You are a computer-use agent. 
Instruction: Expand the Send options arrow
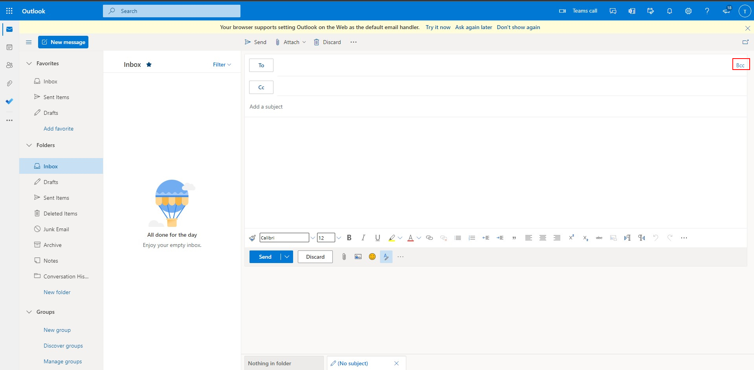287,257
